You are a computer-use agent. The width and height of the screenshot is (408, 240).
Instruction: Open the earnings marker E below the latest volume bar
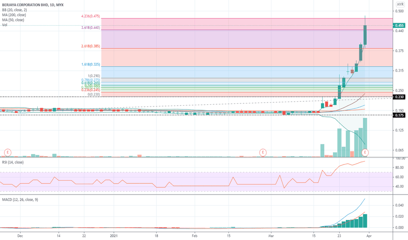[x=365, y=152]
